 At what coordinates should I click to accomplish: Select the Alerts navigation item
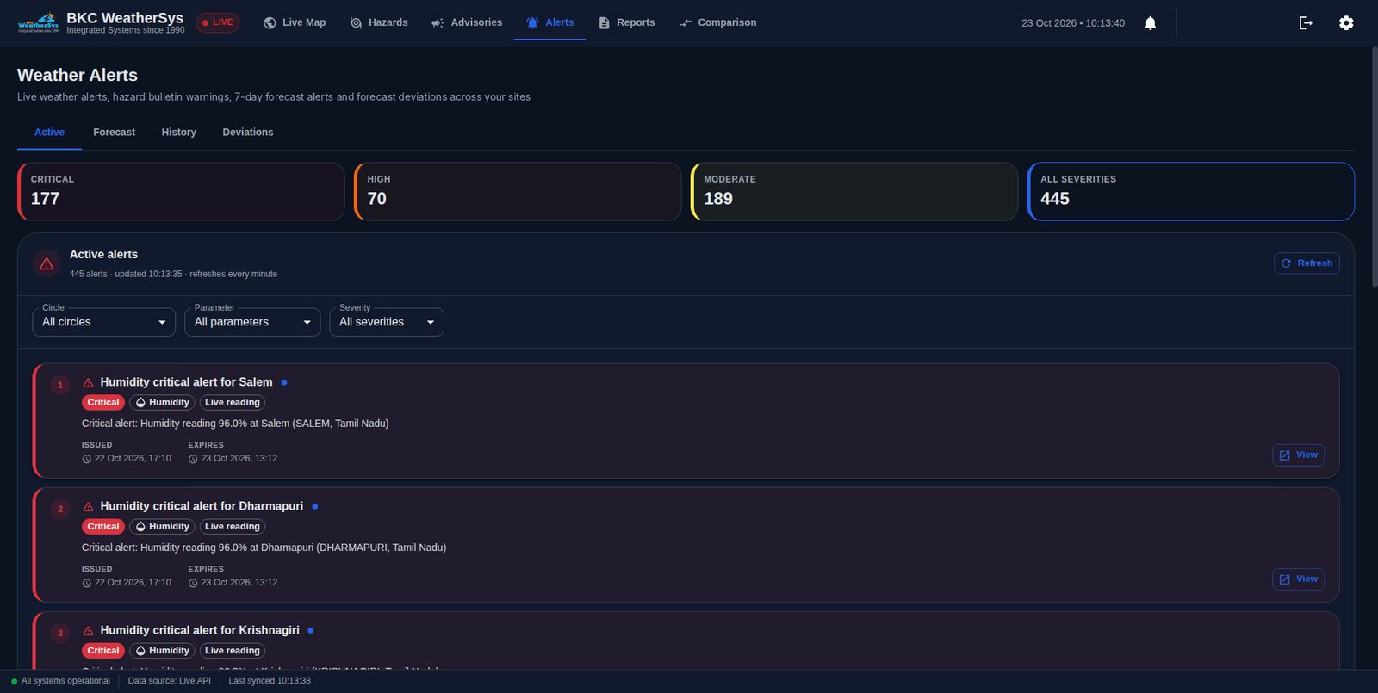click(549, 22)
